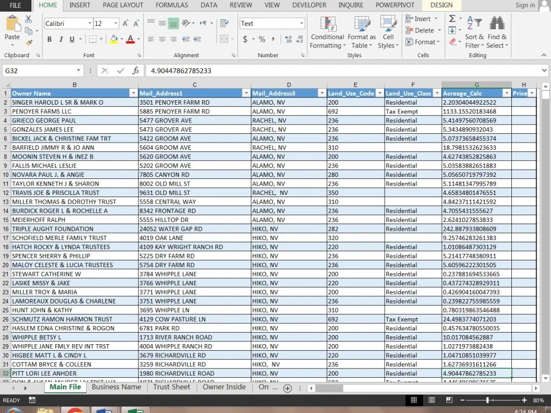Open Sort & Filter

pyautogui.click(x=474, y=32)
